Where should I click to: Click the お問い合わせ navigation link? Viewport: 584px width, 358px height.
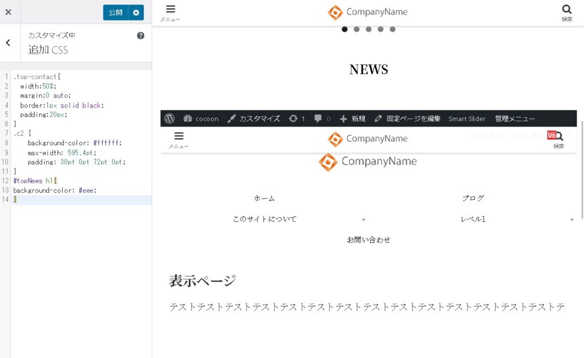pyautogui.click(x=368, y=240)
